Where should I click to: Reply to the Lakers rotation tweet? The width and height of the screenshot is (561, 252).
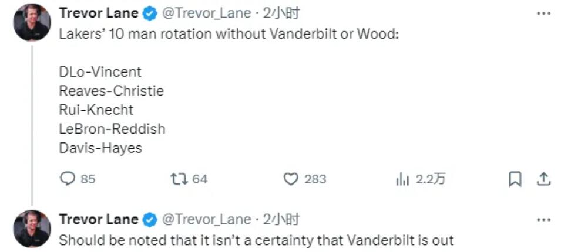(69, 178)
